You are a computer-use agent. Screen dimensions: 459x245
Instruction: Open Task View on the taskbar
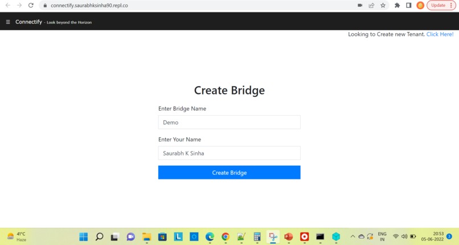click(x=115, y=236)
